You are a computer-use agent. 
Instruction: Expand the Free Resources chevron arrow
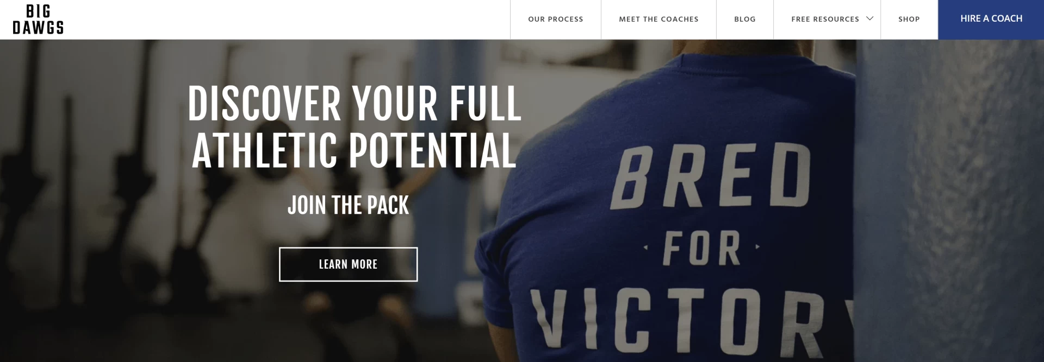click(x=869, y=18)
